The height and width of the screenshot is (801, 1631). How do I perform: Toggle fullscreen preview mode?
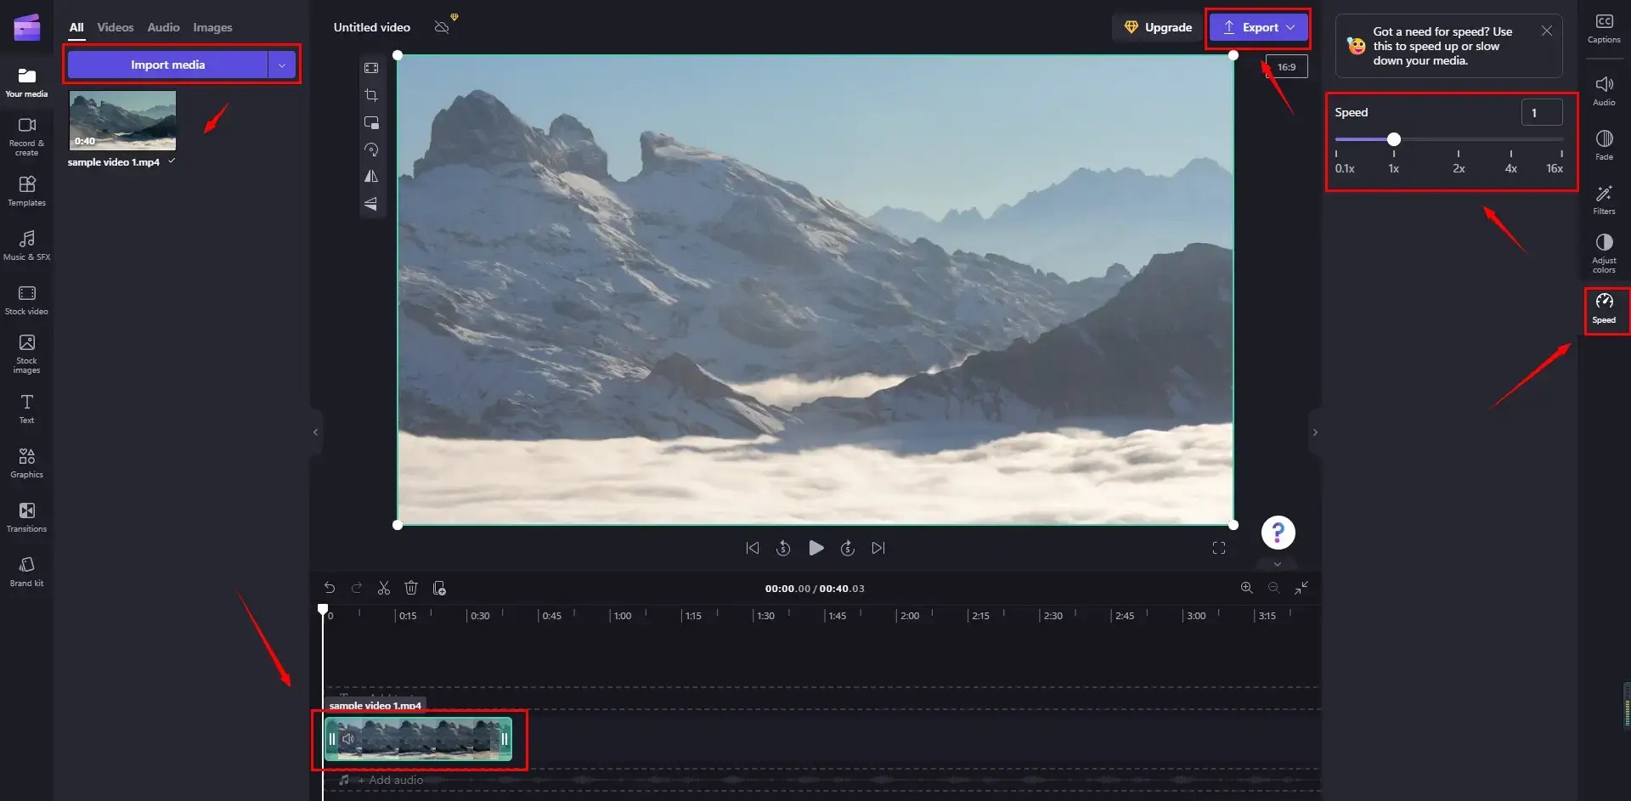click(x=1219, y=548)
